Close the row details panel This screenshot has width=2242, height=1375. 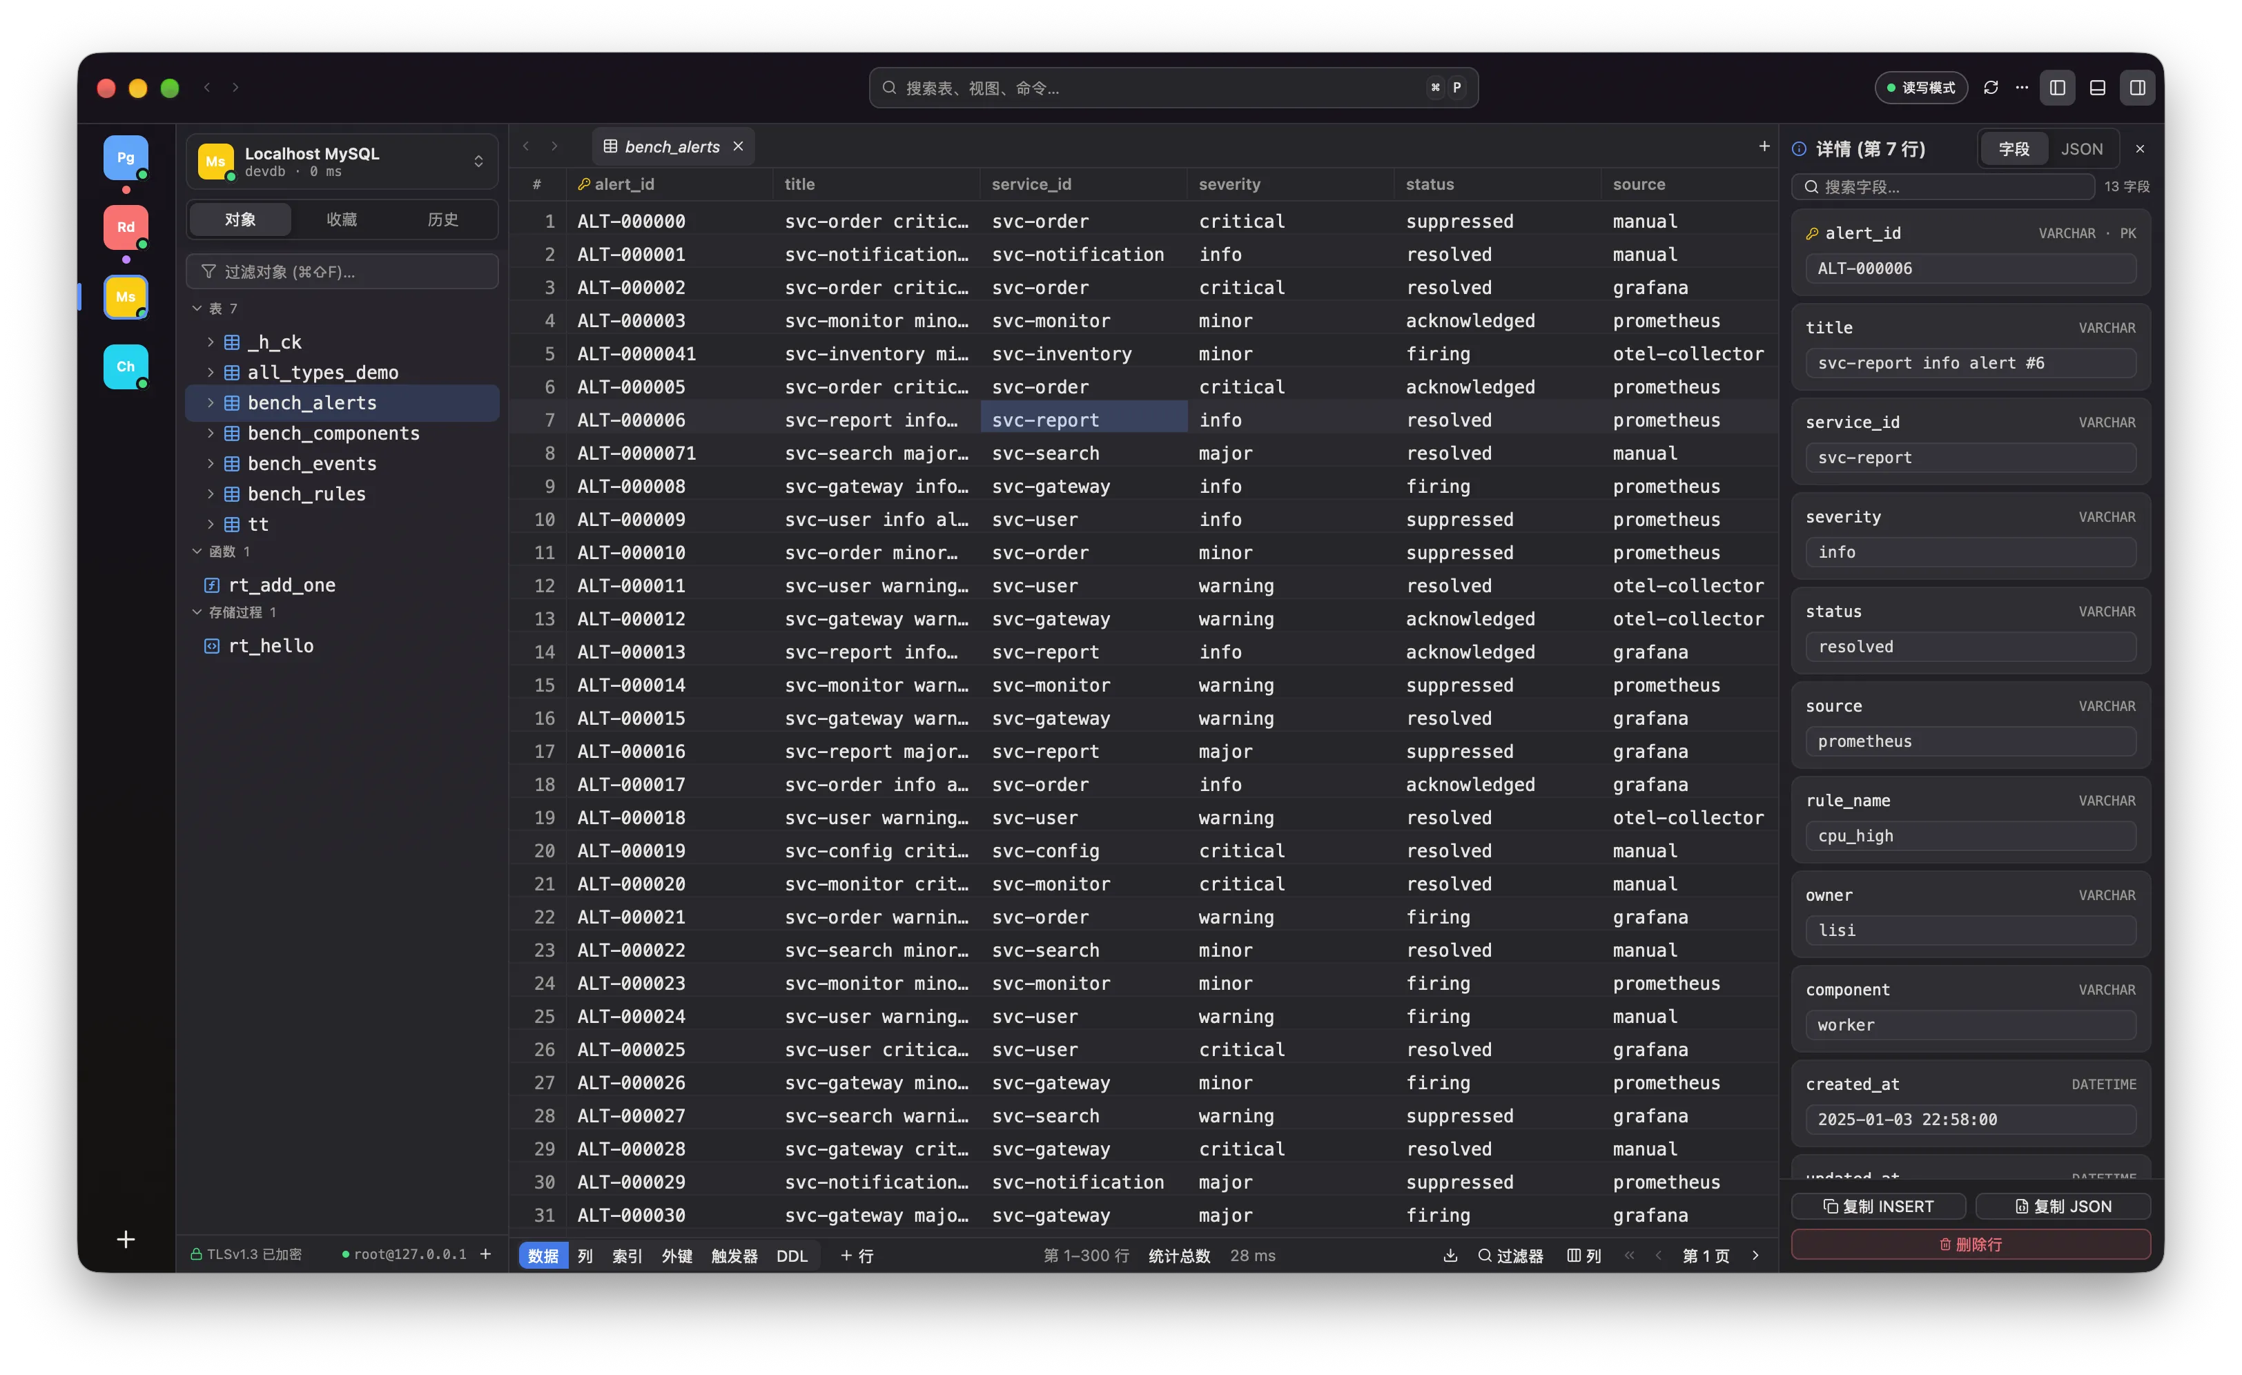click(2140, 148)
